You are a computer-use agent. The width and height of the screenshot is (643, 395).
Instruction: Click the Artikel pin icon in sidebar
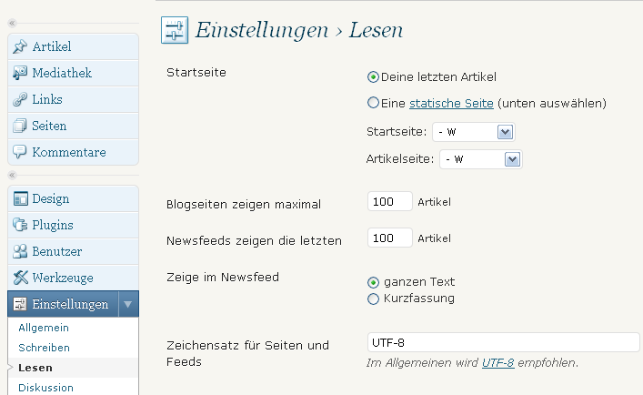(x=20, y=47)
